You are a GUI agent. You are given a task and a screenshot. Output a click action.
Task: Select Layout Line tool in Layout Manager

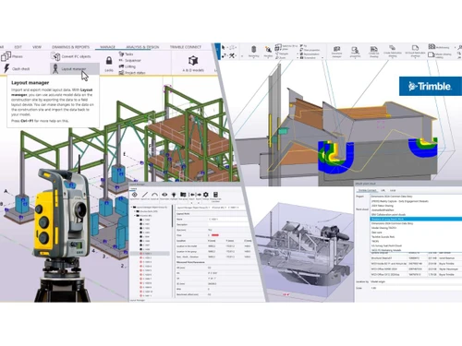[x=145, y=195]
